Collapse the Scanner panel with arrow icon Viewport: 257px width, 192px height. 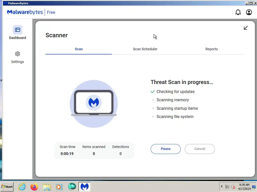pyautogui.click(x=245, y=28)
